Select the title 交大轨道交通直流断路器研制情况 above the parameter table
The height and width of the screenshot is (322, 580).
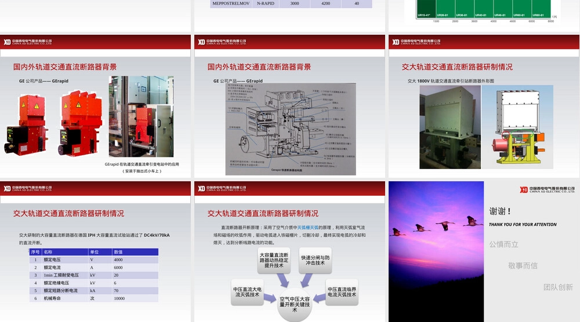click(x=69, y=214)
